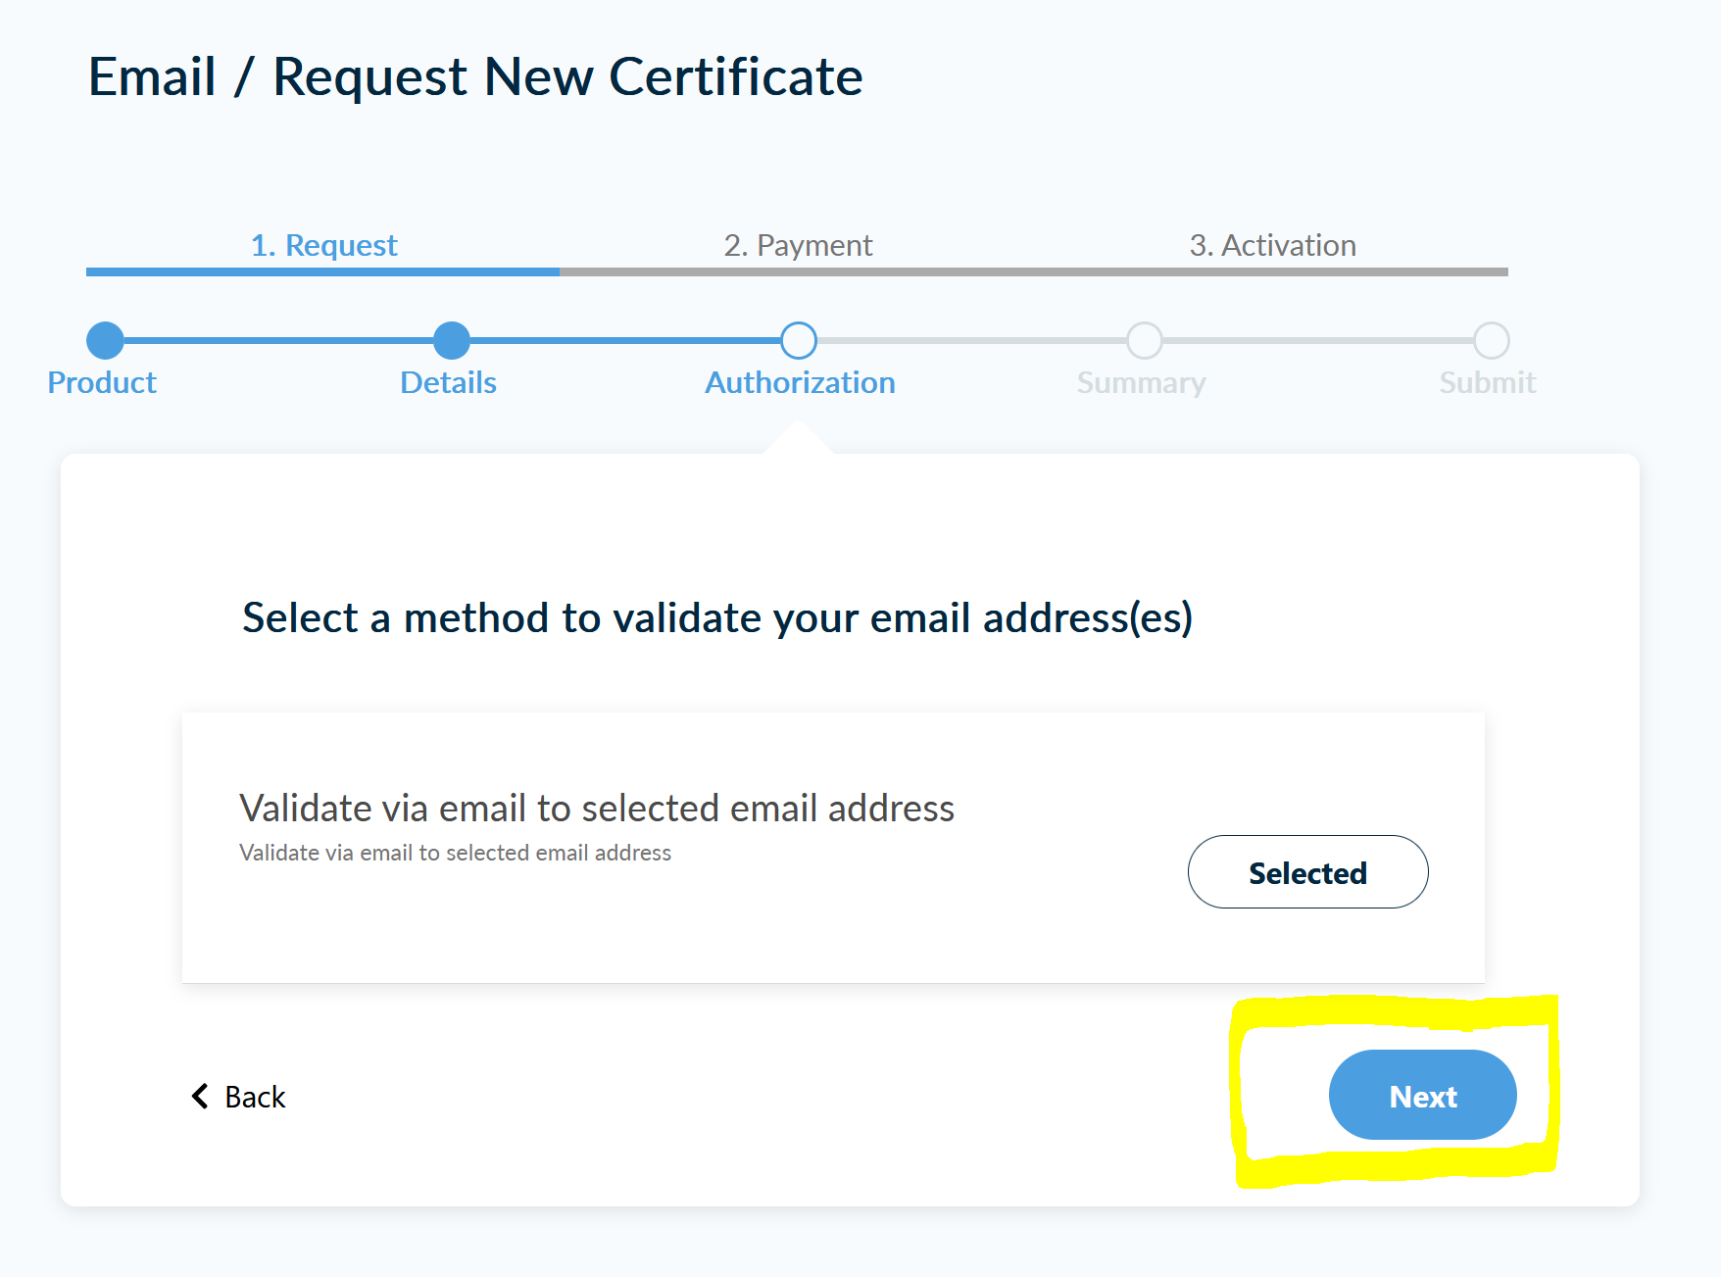Open the 3. Activation stage tab
The width and height of the screenshot is (1721, 1277).
[1272, 245]
